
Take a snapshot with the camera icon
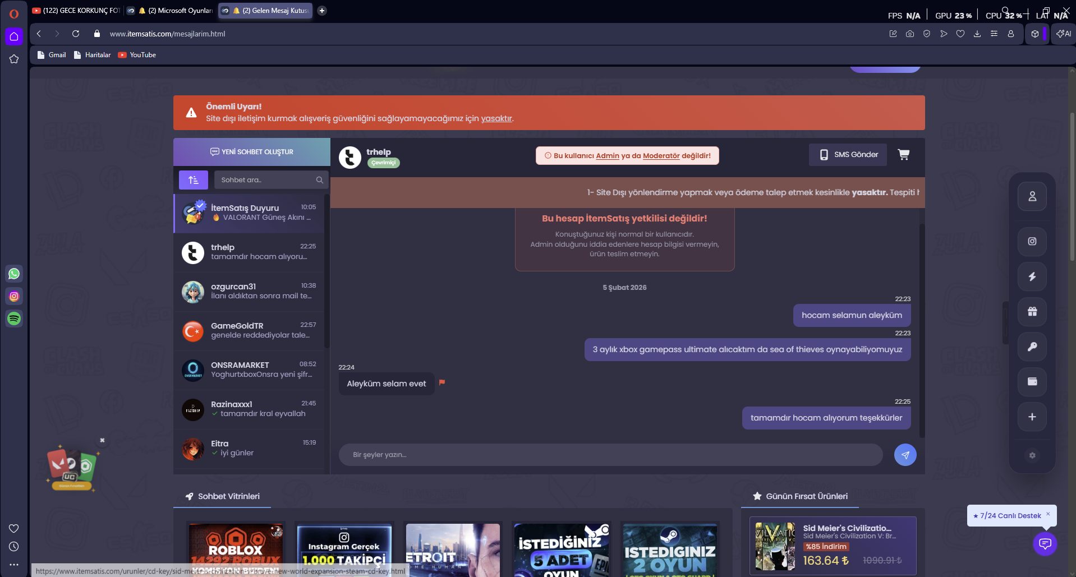[x=910, y=34]
